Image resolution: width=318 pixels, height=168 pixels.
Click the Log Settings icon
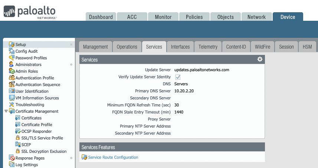(x=12, y=164)
